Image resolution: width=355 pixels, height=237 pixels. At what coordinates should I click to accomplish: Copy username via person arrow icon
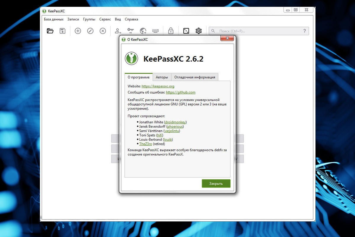click(x=118, y=31)
